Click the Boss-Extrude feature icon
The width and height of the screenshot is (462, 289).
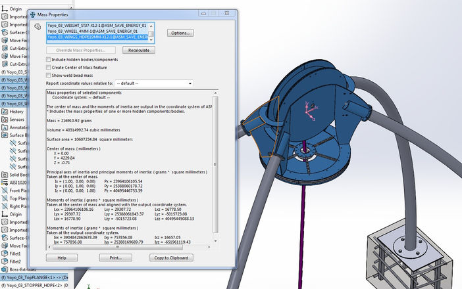click(x=5, y=269)
